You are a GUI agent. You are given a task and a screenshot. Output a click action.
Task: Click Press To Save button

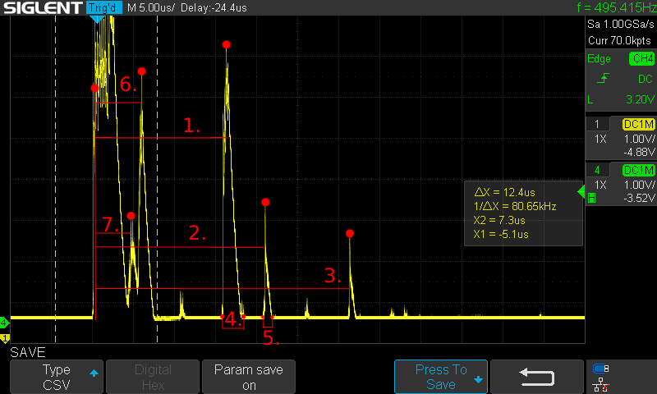tap(441, 377)
